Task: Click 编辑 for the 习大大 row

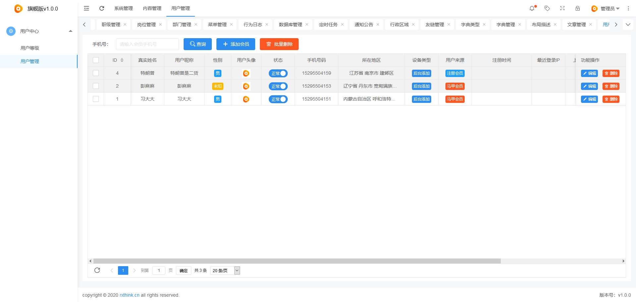Action: tap(589, 99)
